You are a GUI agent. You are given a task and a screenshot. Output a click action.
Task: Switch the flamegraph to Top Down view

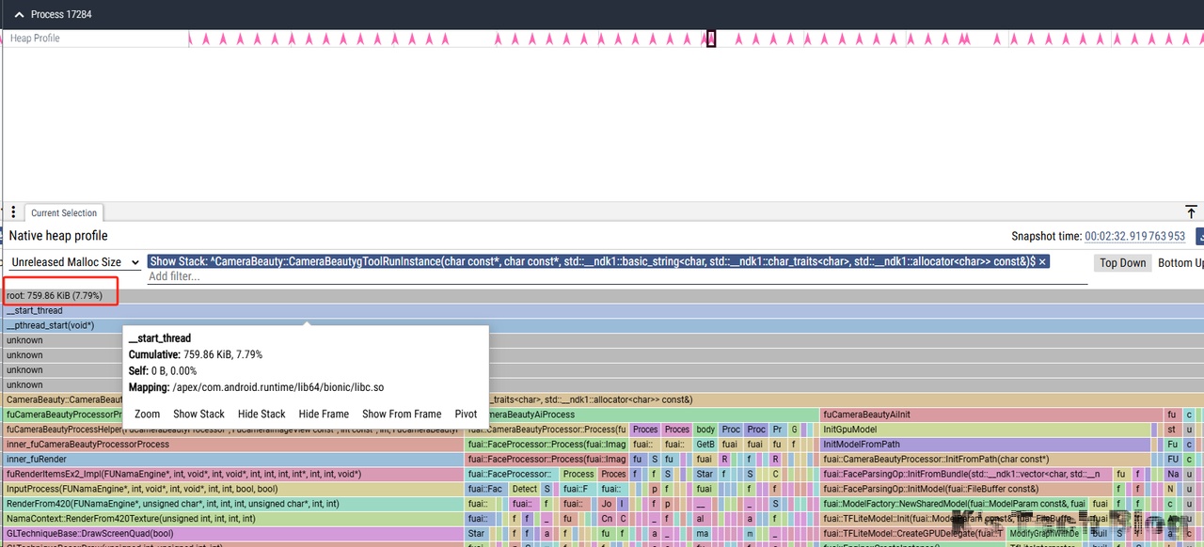click(1122, 263)
